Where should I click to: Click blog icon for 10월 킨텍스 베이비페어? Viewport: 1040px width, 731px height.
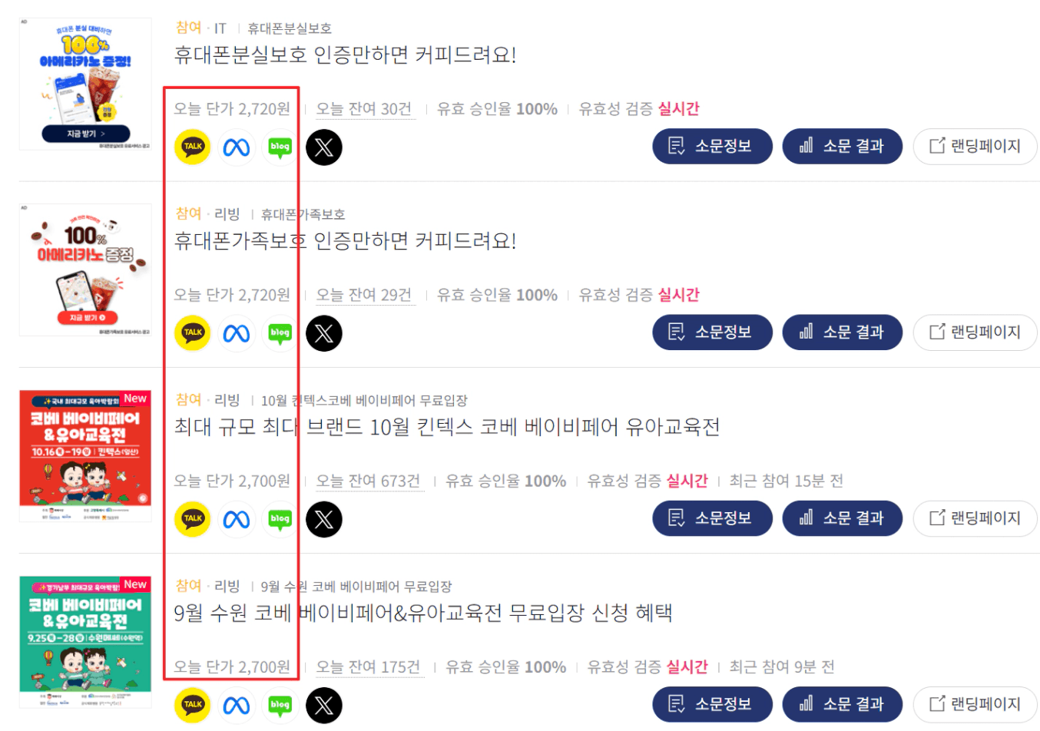click(x=280, y=519)
